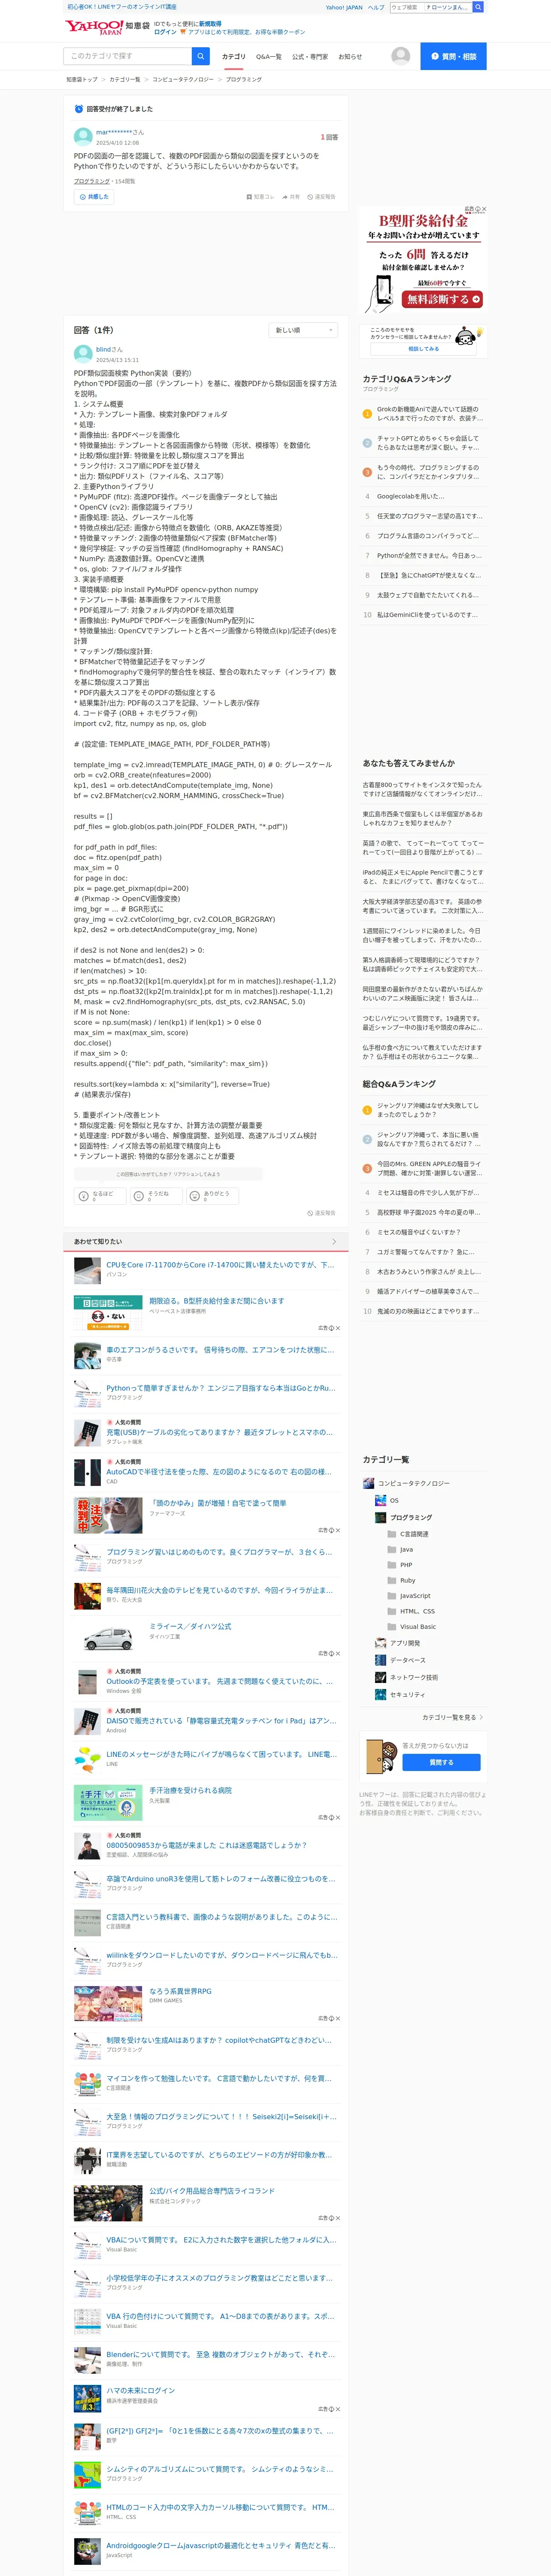Screen dimensions: 551x2576
Task: Report violation via 違反報告 under the question
Action: (x=321, y=197)
